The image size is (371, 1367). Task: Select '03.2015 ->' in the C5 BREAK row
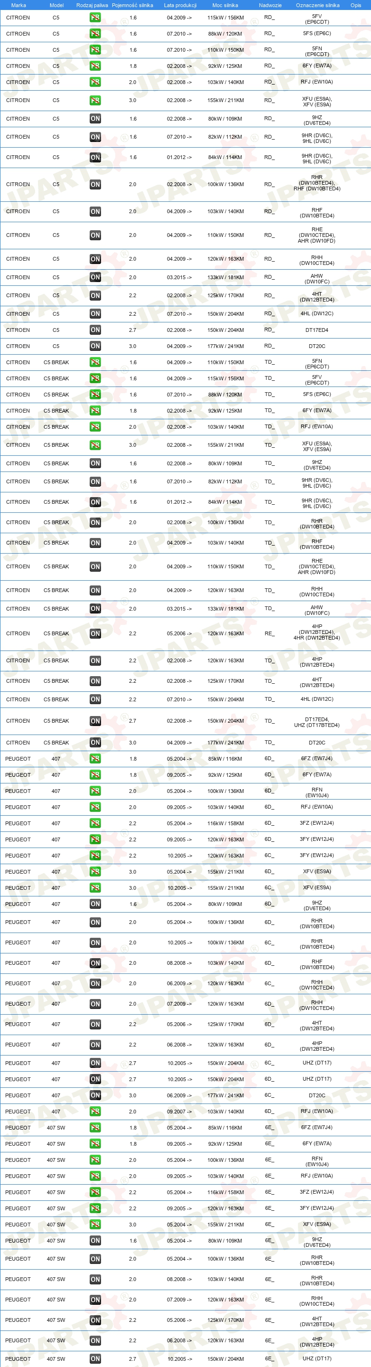point(179,609)
